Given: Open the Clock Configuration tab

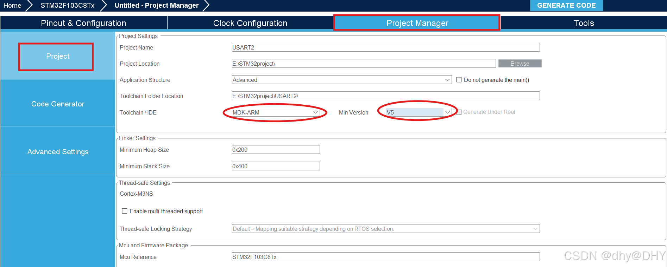Looking at the screenshot, I should click(x=250, y=23).
